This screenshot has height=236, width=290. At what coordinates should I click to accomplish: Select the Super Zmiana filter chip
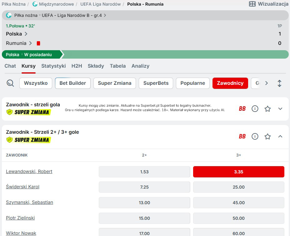click(115, 83)
